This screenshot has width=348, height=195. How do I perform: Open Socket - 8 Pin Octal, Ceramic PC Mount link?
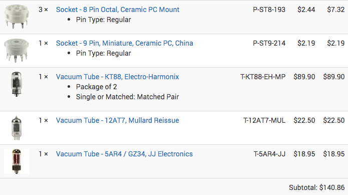pos(117,10)
